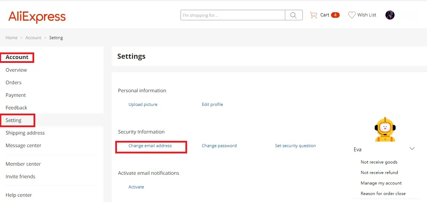Click 'Change password' link
The width and height of the screenshot is (427, 202).
coord(219,146)
